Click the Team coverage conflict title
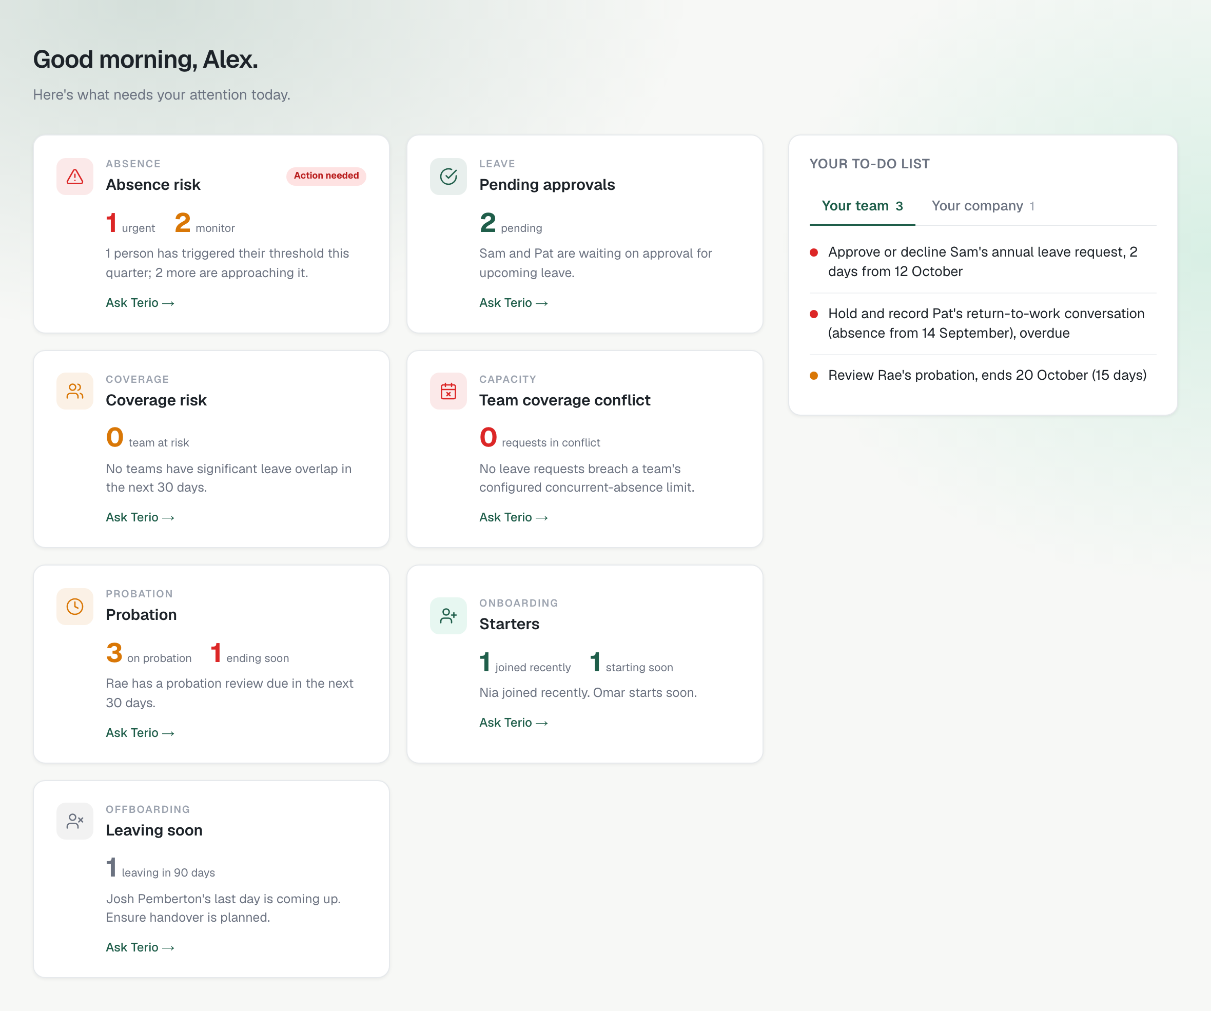1211x1011 pixels. [x=564, y=400]
